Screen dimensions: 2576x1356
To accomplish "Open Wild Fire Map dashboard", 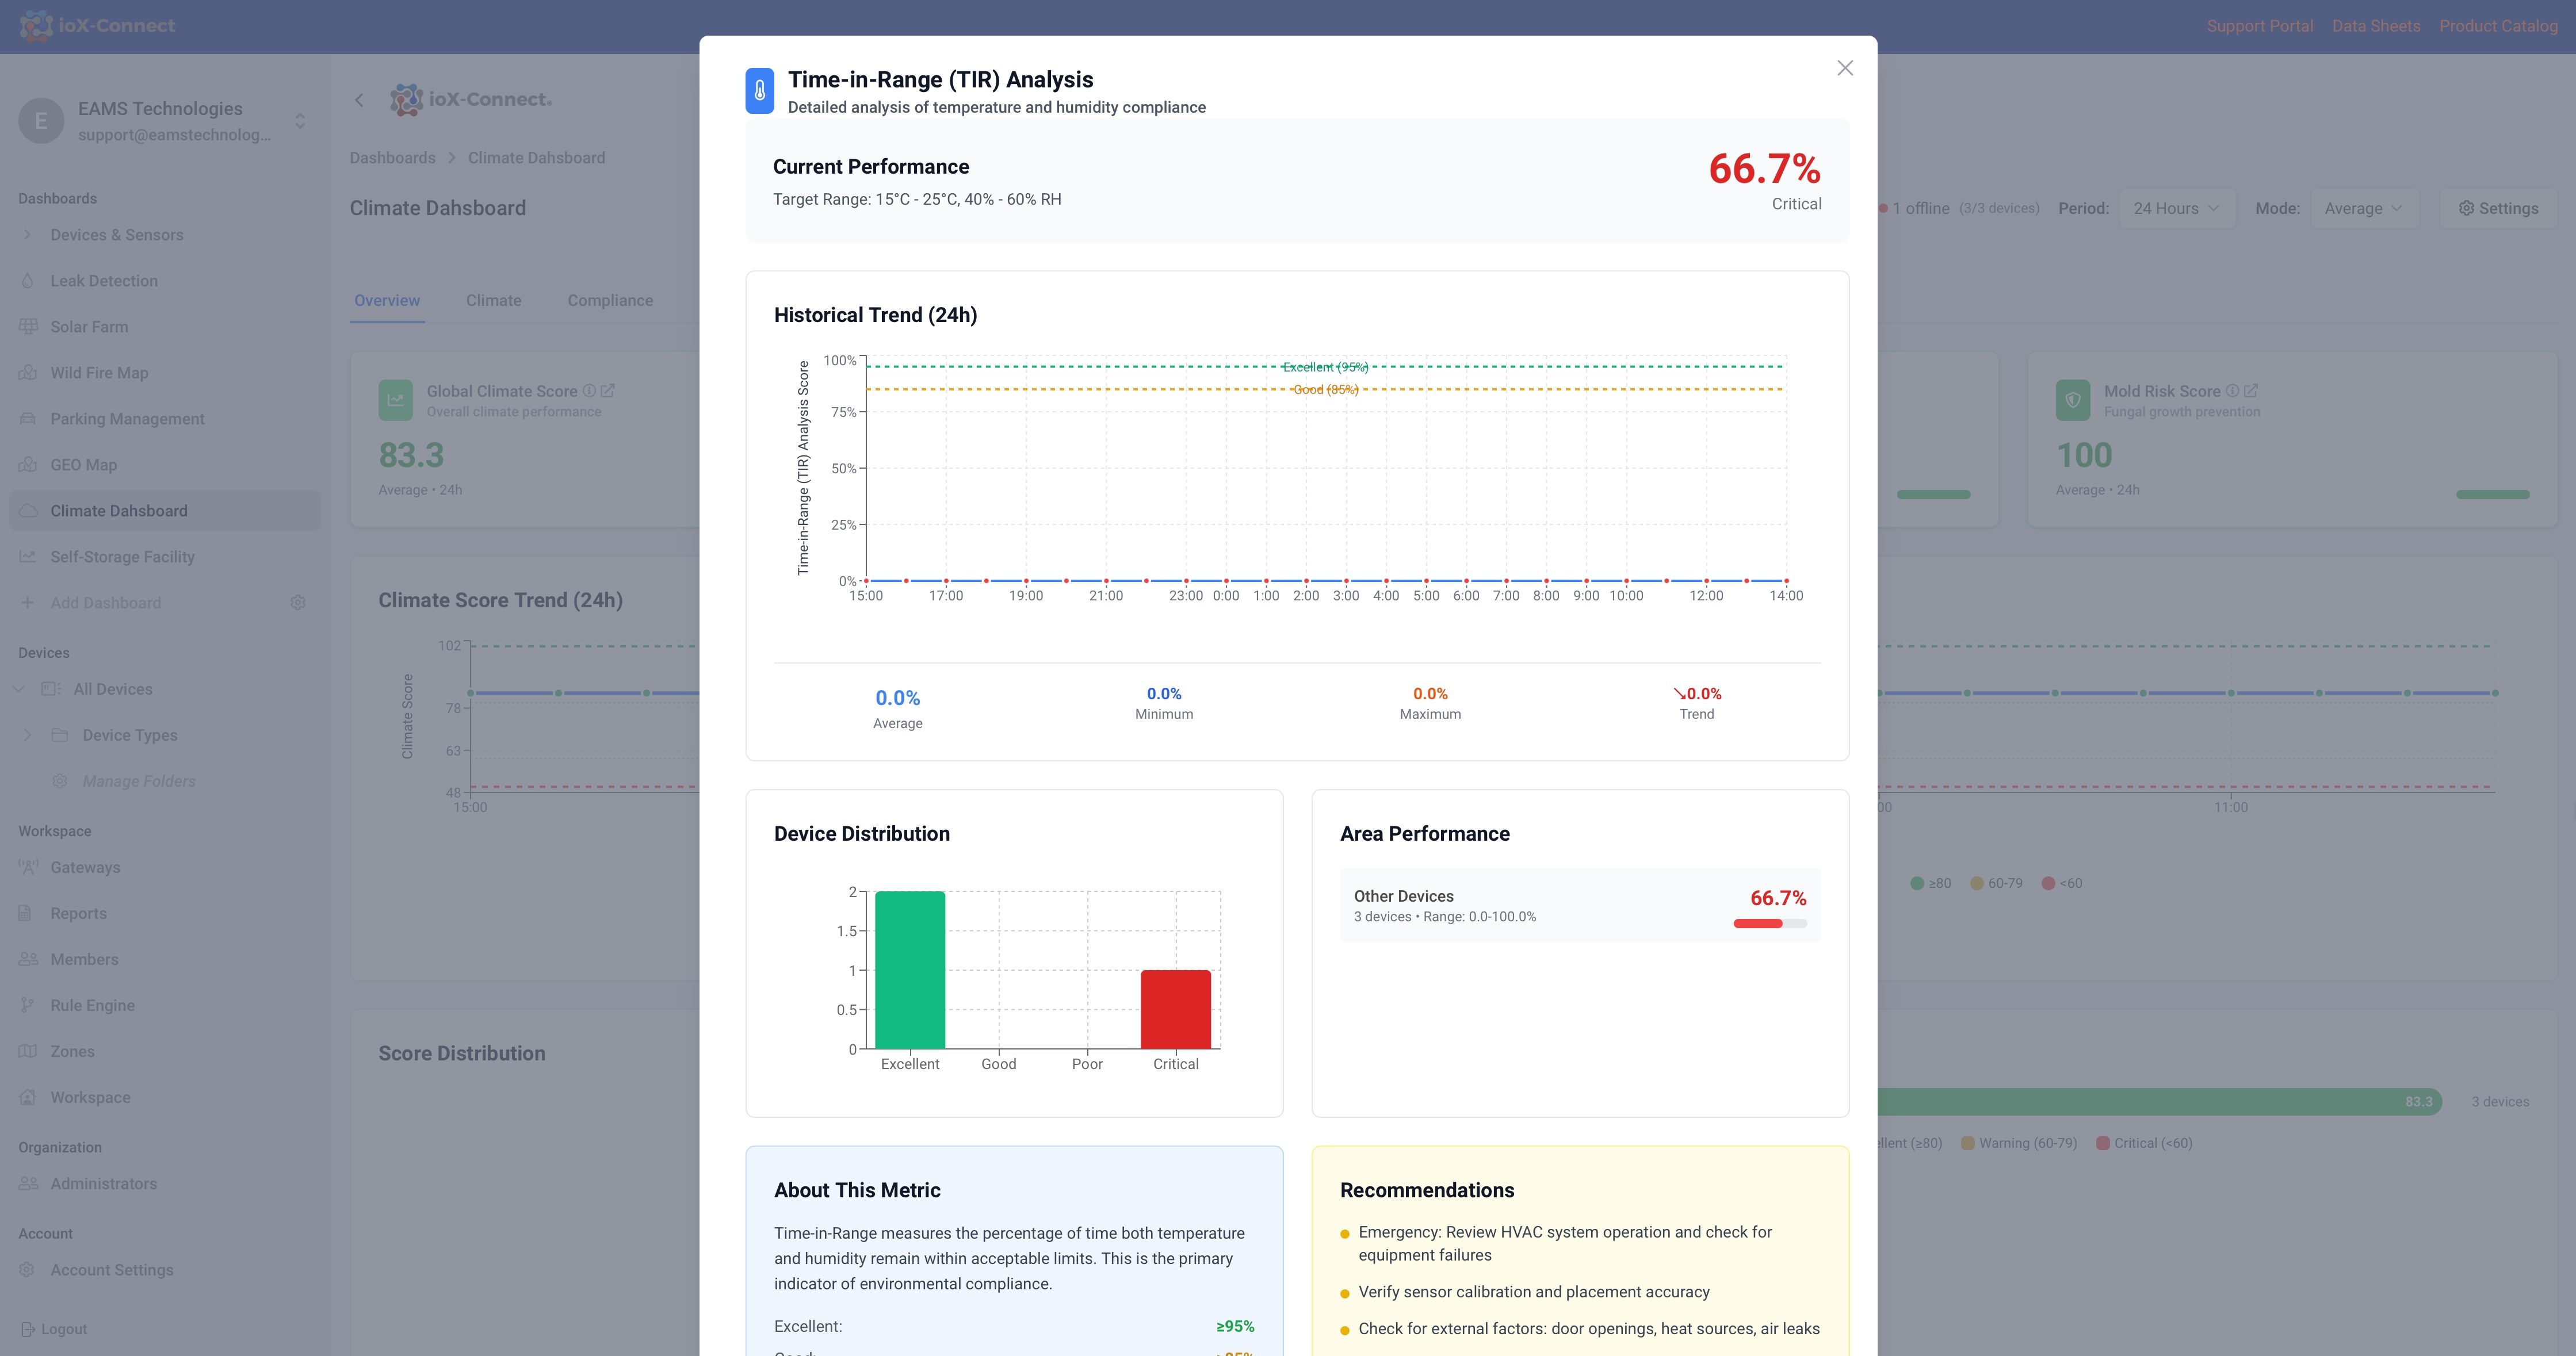I will click(99, 373).
